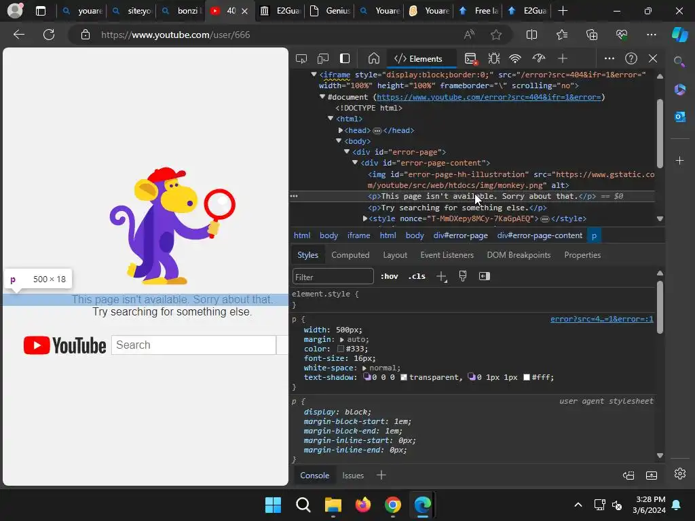
Task: Open the DevTools Welcome home tab
Action: [x=374, y=58]
